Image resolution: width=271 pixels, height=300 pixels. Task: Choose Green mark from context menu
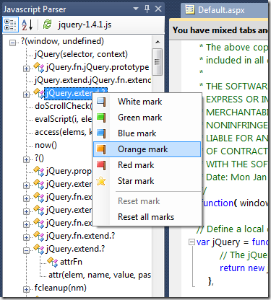(x=147, y=118)
